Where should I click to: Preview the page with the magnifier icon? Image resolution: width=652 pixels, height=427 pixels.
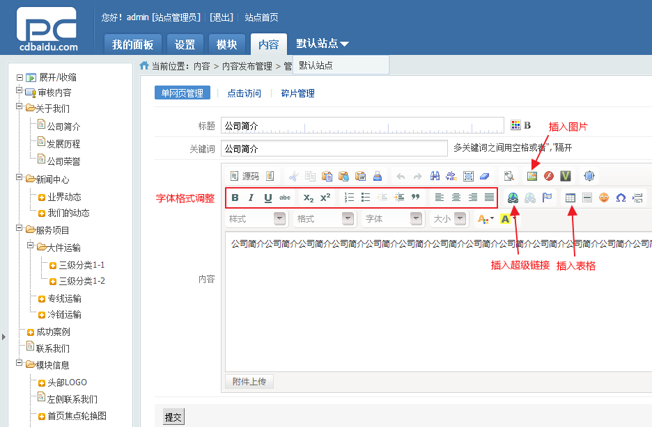tap(509, 177)
